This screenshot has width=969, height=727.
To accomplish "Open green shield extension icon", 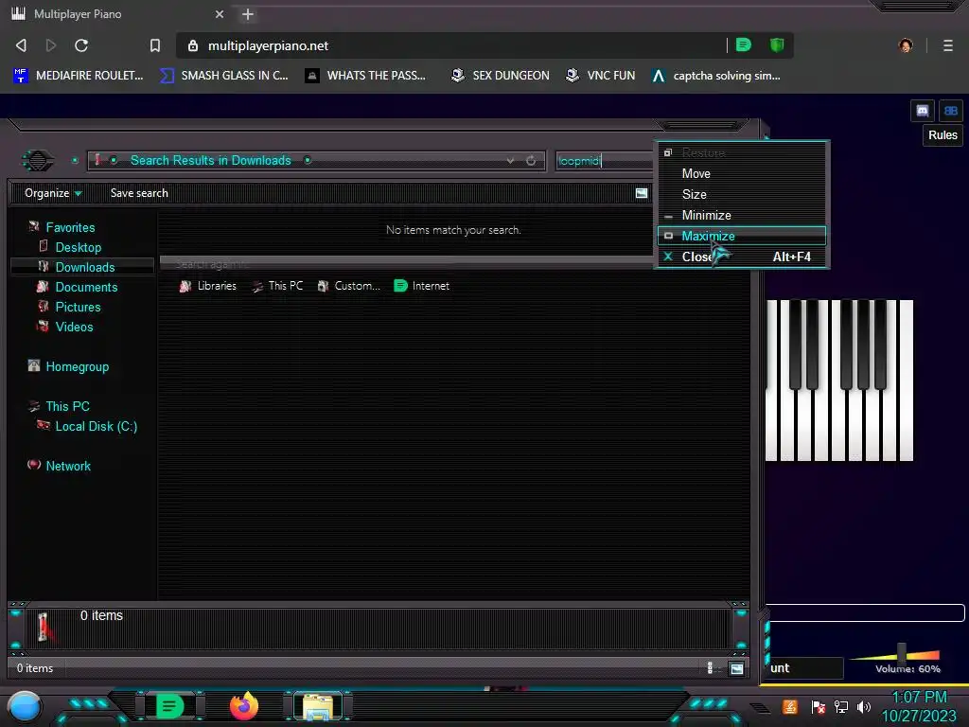I will 777,45.
